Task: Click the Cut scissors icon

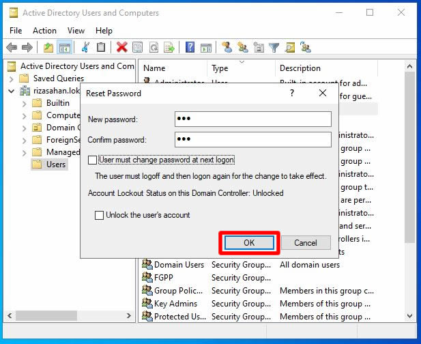Action: pyautogui.click(x=85, y=48)
